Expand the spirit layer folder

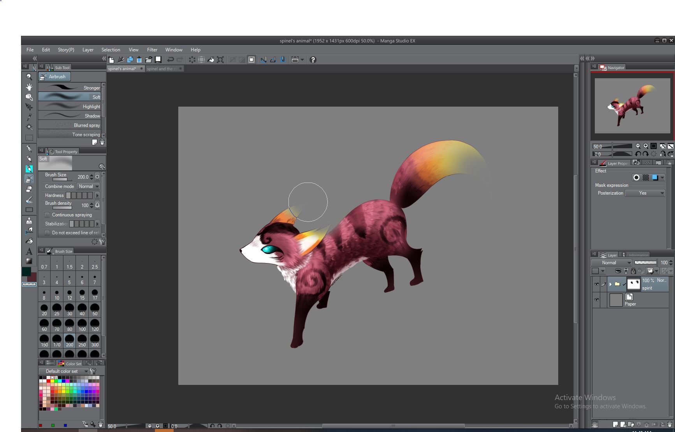coord(610,284)
